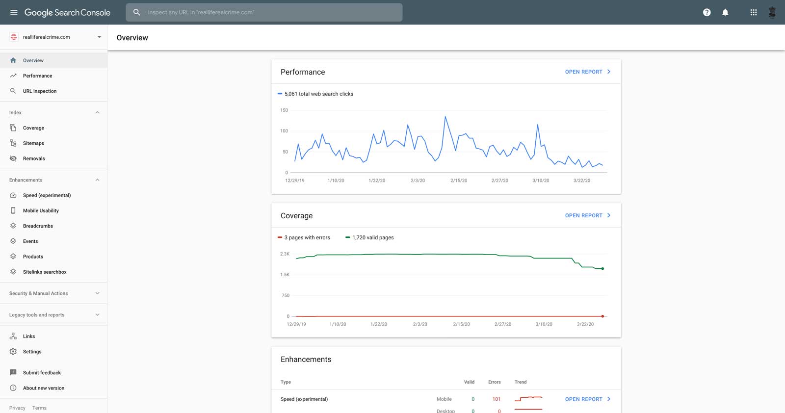Click the URL inspection magnifier icon
This screenshot has height=413, width=785.
click(13, 91)
